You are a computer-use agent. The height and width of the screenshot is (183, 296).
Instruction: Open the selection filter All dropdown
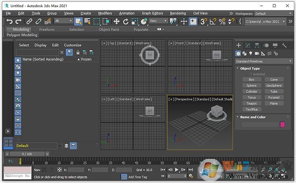coord(64,21)
